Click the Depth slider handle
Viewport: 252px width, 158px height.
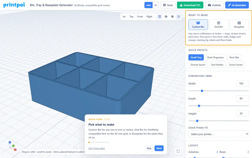pos(199,106)
